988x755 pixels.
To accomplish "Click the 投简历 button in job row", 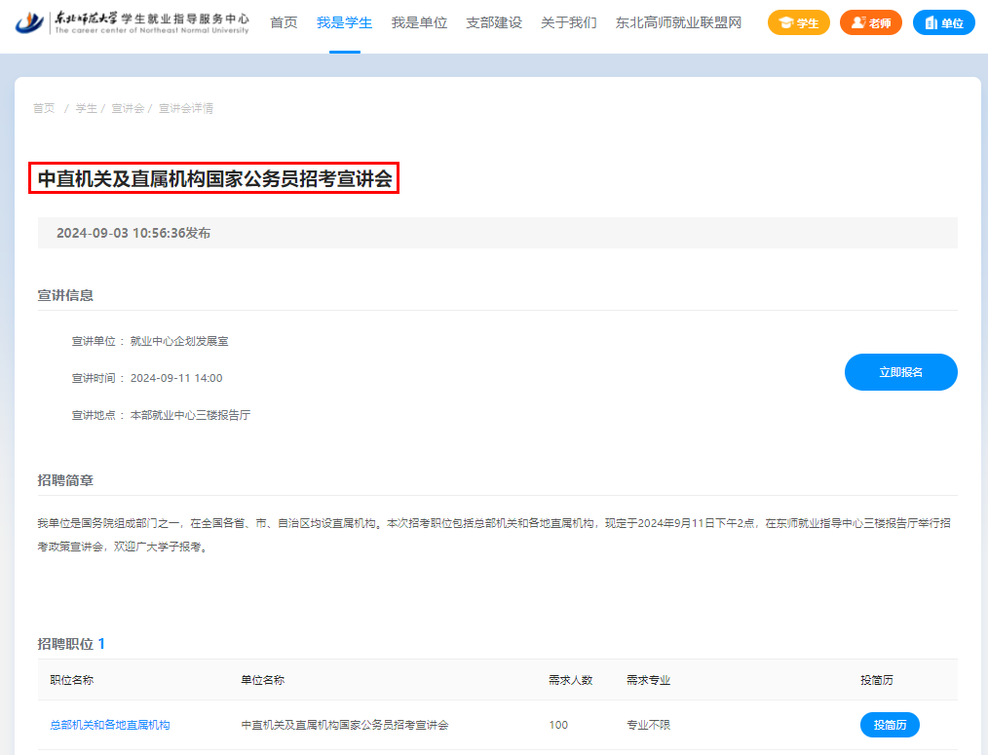I will (889, 725).
